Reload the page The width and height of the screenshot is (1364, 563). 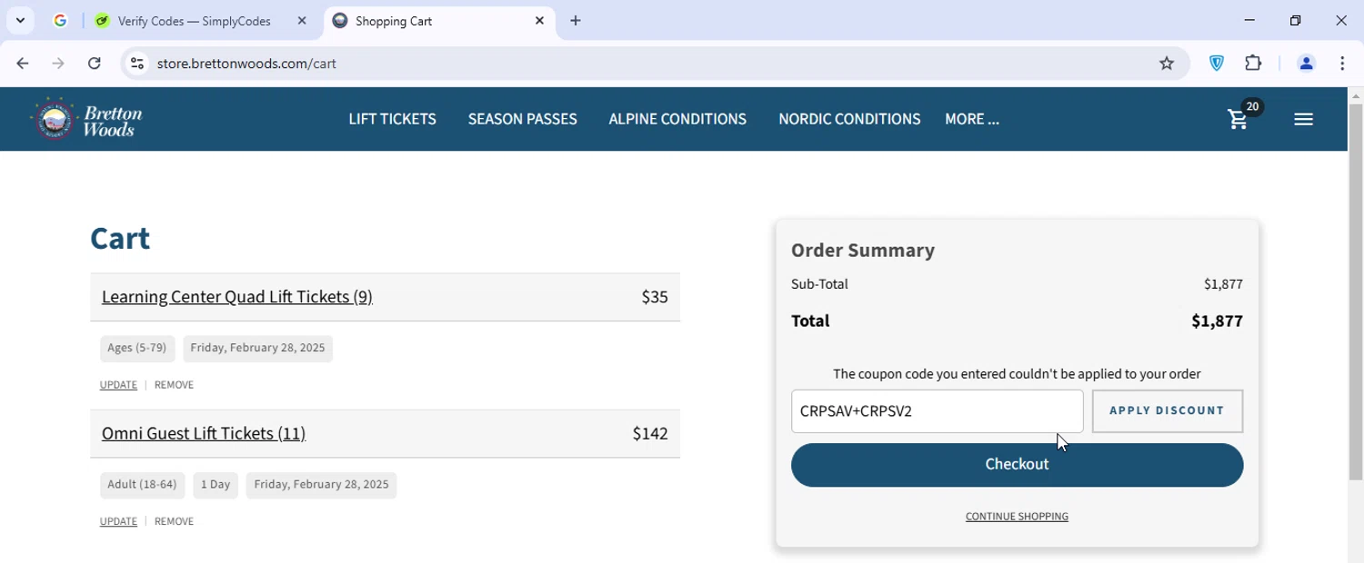click(95, 64)
